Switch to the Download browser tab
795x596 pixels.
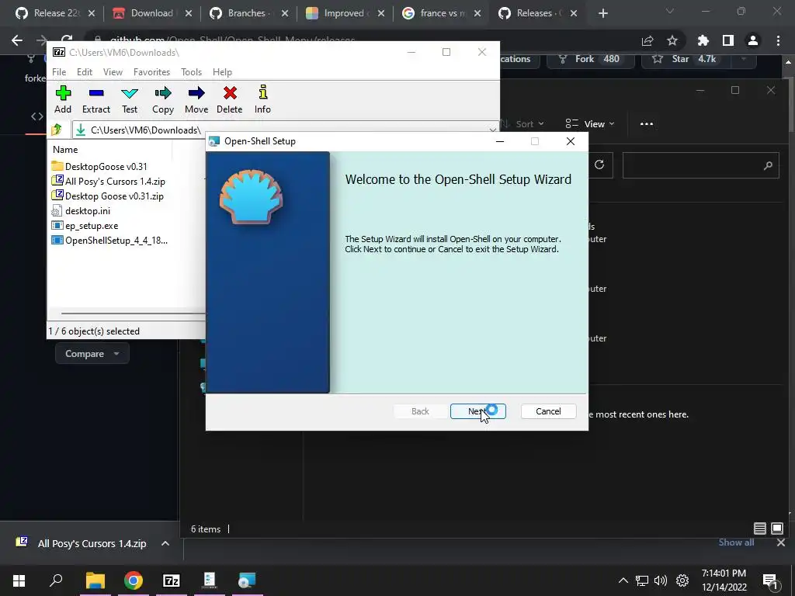pos(152,13)
